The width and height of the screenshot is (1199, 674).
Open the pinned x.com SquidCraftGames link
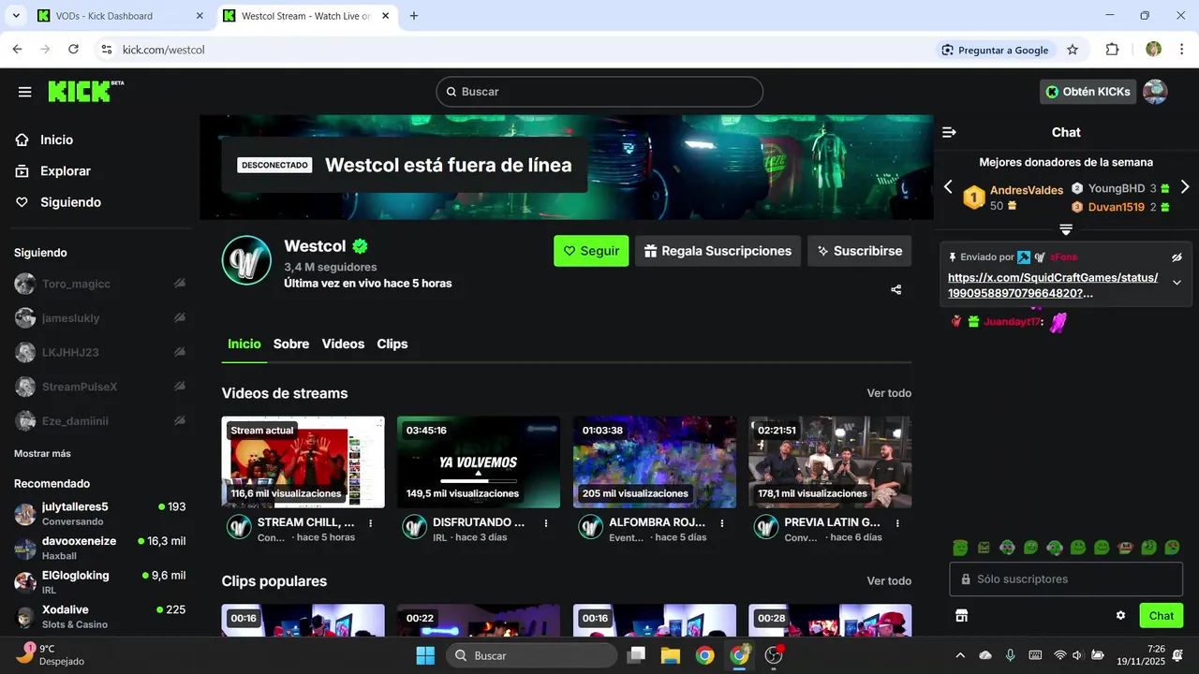click(1053, 286)
